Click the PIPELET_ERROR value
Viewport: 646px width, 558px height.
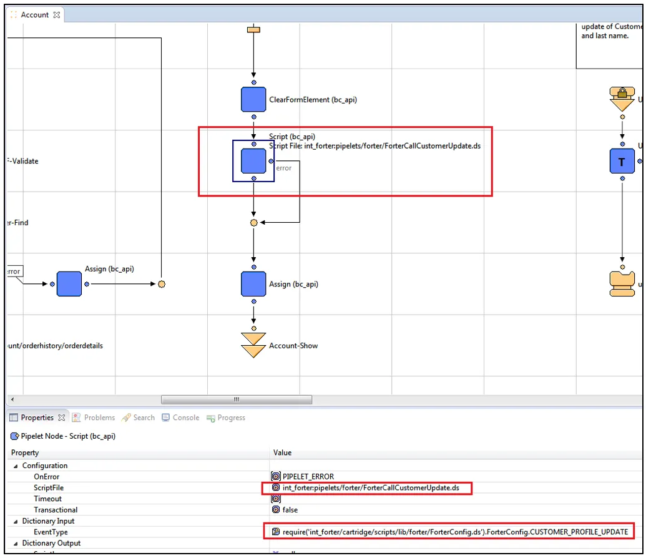click(x=308, y=476)
